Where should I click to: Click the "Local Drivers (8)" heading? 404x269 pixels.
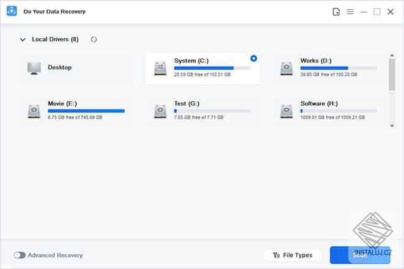[55, 39]
